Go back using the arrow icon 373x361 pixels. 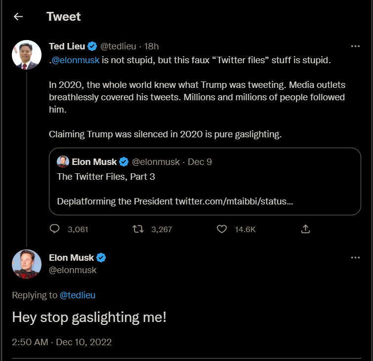click(x=18, y=17)
